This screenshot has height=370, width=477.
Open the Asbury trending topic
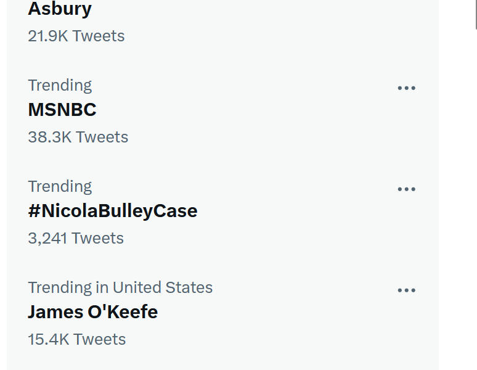pos(60,9)
